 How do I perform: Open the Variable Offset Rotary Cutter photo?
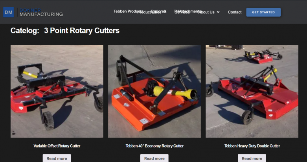click(x=57, y=91)
